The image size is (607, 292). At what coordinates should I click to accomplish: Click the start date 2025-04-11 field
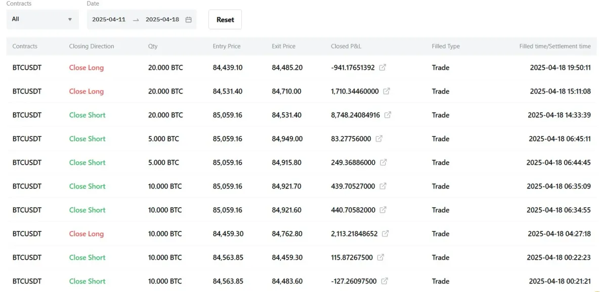tap(109, 20)
